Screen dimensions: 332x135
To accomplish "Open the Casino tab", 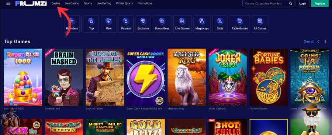I will click(x=56, y=3).
